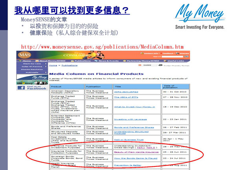Viewport: 228px width, 170px height.
Task: Select '25 - 26 Jun 2011' date cell
Action: 175,152
